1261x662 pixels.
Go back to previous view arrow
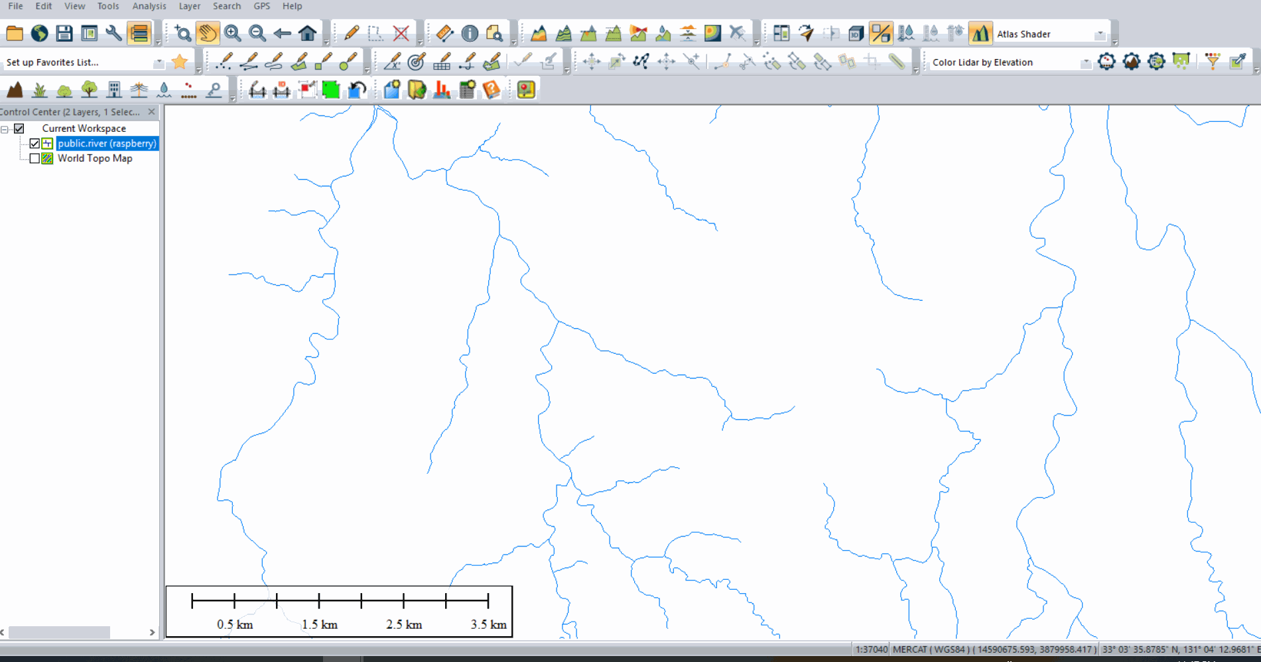pyautogui.click(x=283, y=33)
